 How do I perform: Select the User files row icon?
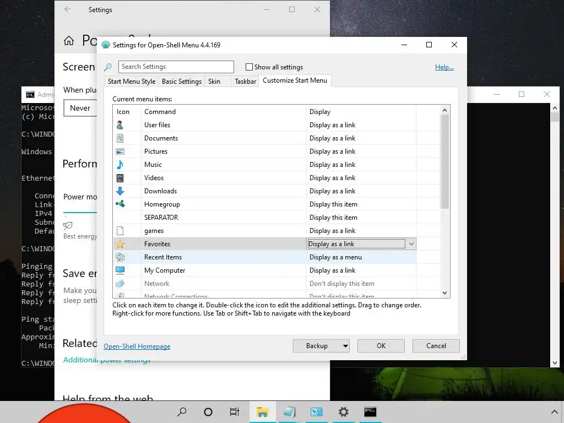[x=120, y=125]
